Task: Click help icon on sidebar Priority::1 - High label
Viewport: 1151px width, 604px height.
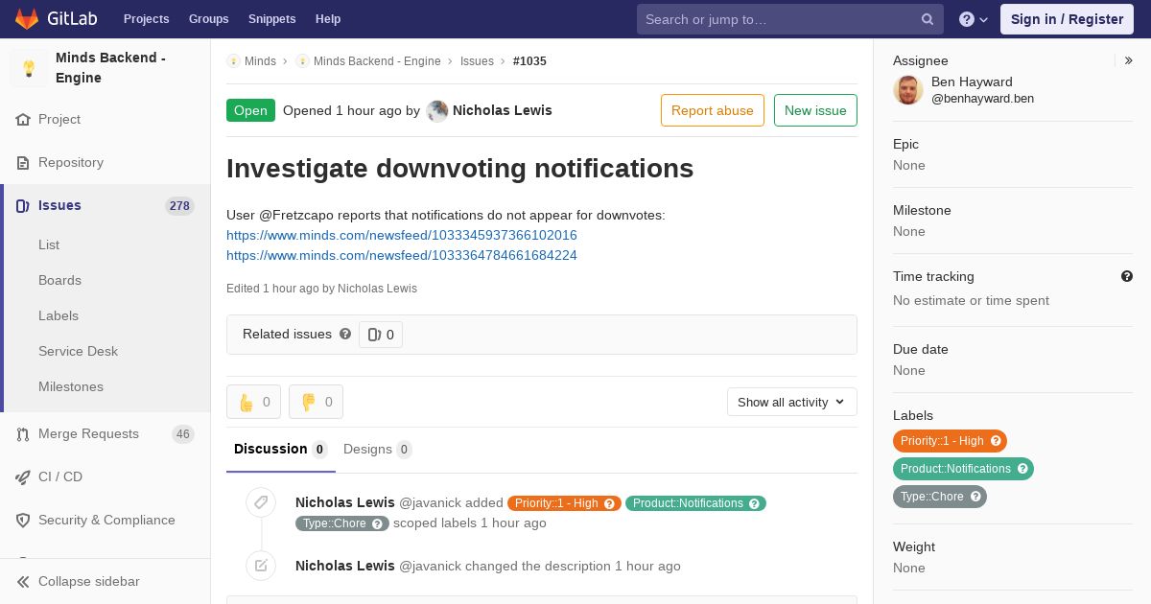Action: pyautogui.click(x=996, y=441)
